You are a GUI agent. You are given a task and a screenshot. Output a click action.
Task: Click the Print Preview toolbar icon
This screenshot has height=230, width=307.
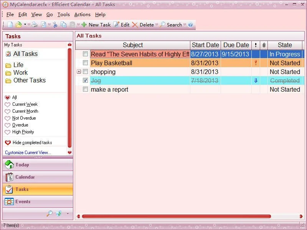coord(44,25)
